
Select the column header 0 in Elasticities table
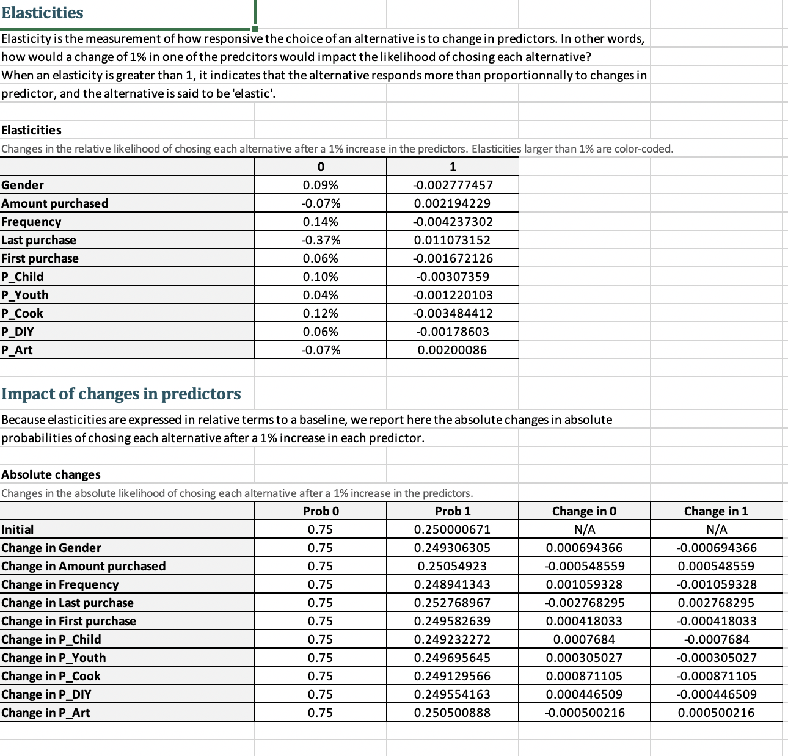(x=321, y=167)
